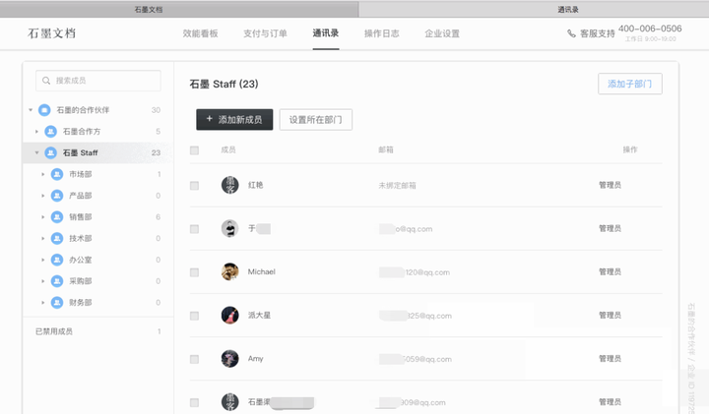Click the 设置所在部门 button

316,120
